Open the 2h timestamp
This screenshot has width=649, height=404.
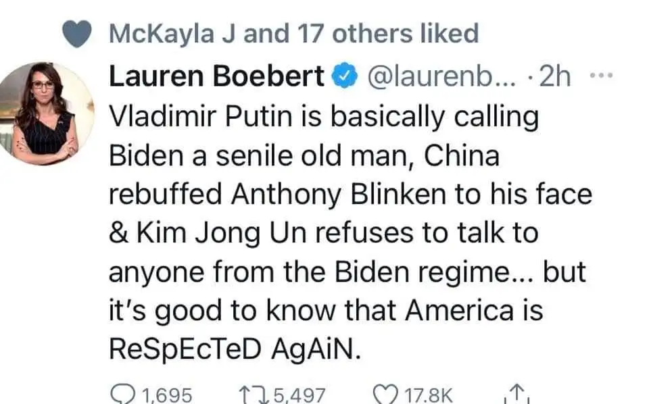click(x=554, y=78)
